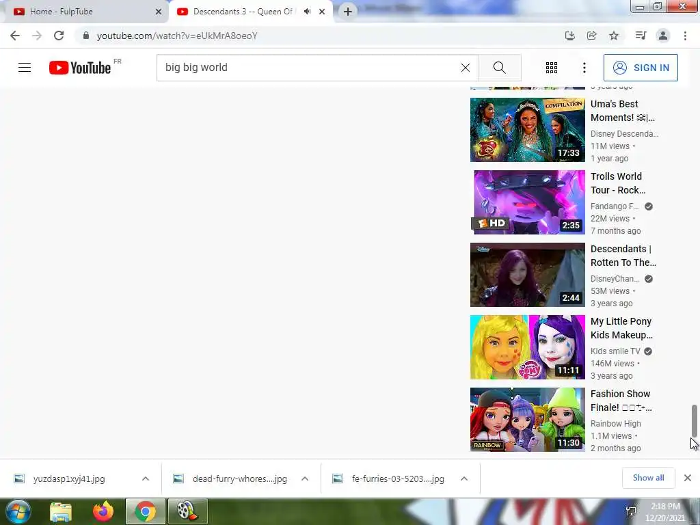The image size is (700, 525).
Task: Open YouTube settings three-dot menu
Action: pos(584,68)
